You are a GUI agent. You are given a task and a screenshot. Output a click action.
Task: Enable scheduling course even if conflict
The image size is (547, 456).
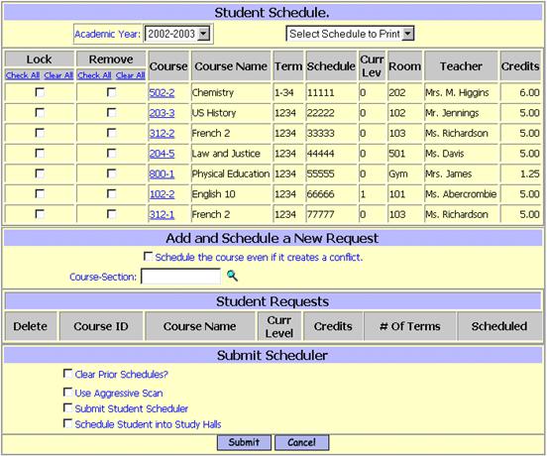pos(149,257)
